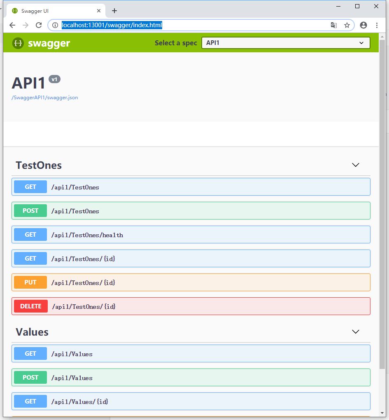The image size is (389, 420).
Task: Click the v1 version badge
Action: [54, 79]
